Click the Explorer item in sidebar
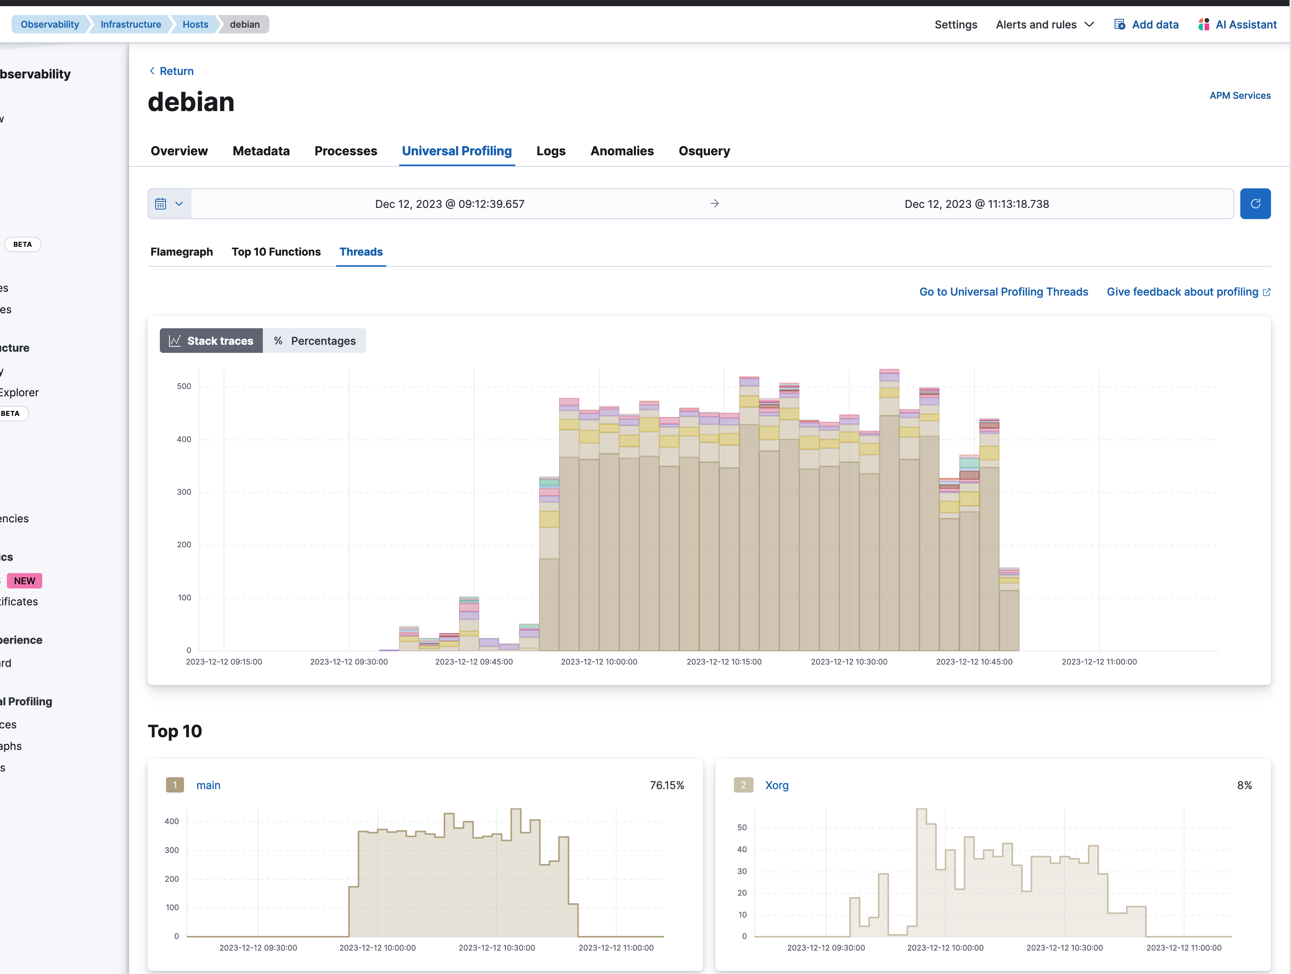1291x974 pixels. click(x=19, y=392)
